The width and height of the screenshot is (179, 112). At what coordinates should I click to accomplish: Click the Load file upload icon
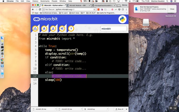click(x=53, y=29)
